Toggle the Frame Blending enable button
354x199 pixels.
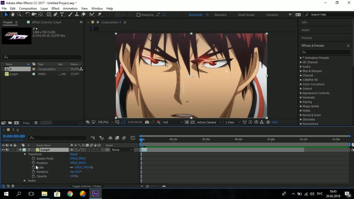[x=117, y=138]
